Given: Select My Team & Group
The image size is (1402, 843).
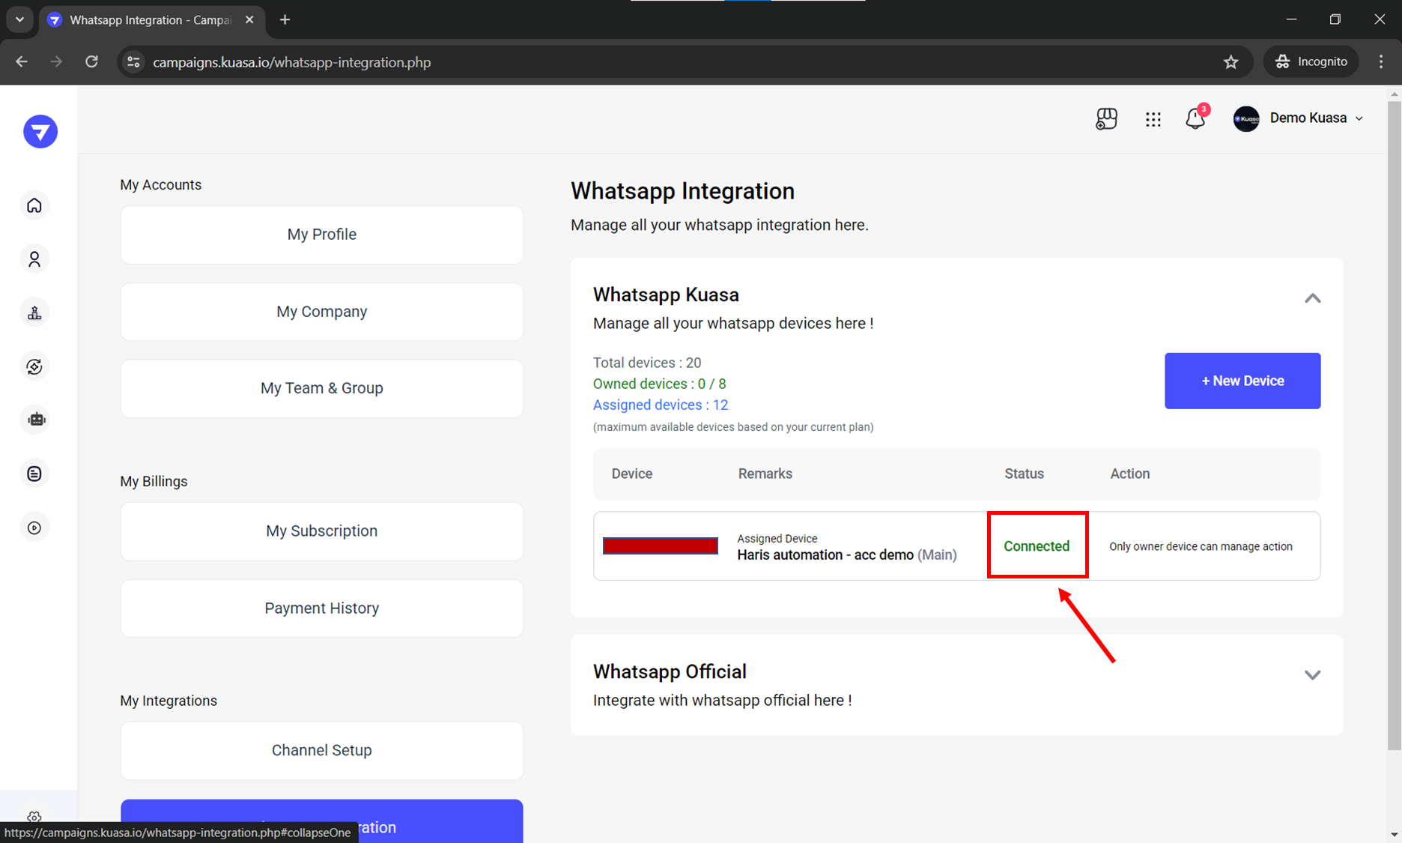Looking at the screenshot, I should [321, 388].
